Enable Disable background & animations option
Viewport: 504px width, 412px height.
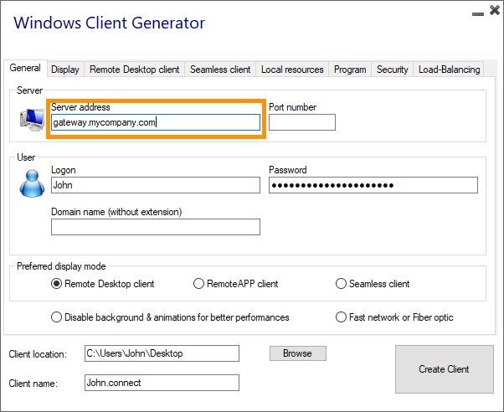pos(57,317)
